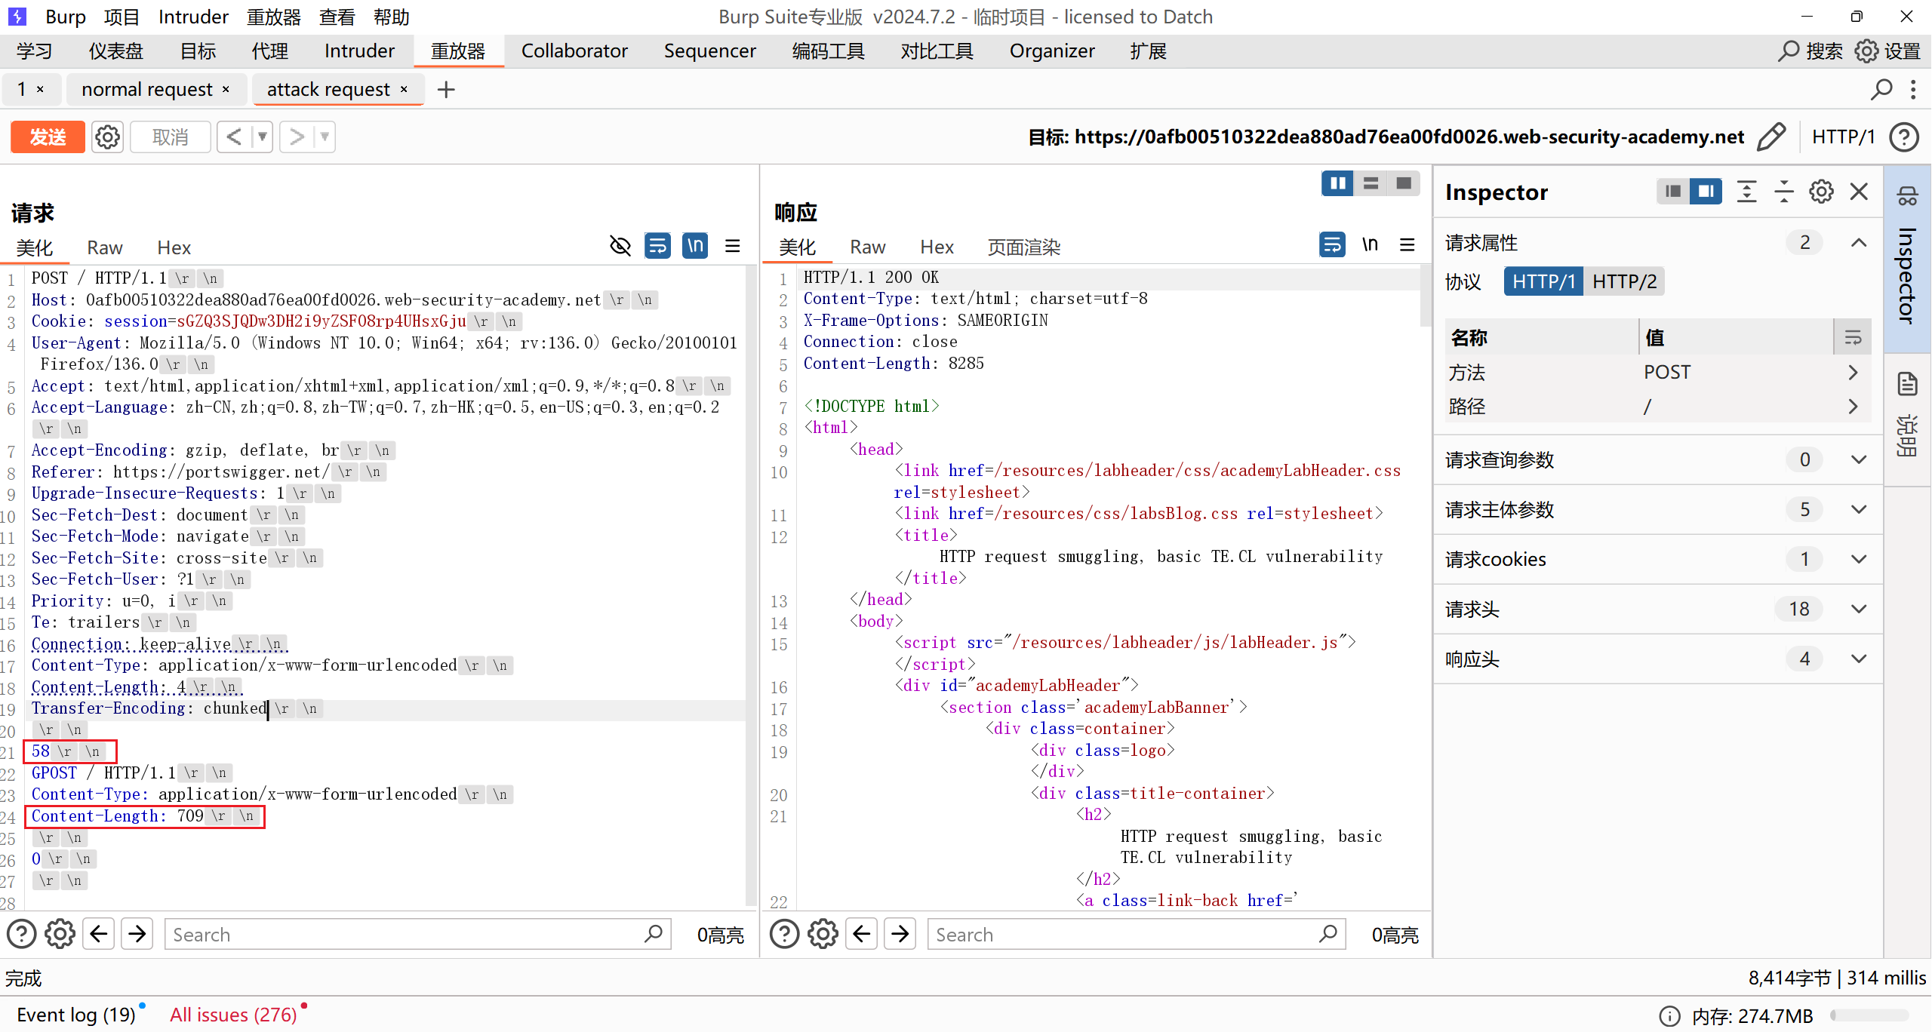The width and height of the screenshot is (1932, 1032).
Task: Click the pencil icon to edit target
Action: coord(1771,137)
